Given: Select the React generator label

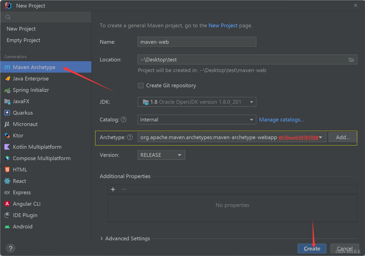Looking at the screenshot, I should (19, 181).
